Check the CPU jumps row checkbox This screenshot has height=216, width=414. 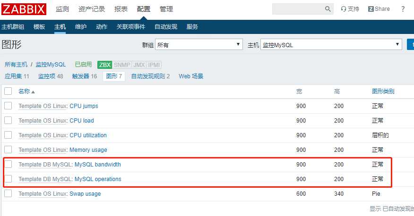pos(8,106)
